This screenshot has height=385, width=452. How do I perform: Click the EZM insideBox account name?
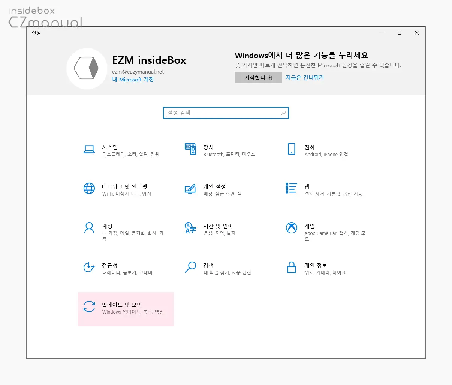coord(149,60)
